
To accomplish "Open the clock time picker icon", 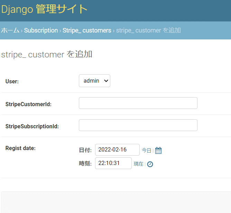I will click(x=150, y=164).
